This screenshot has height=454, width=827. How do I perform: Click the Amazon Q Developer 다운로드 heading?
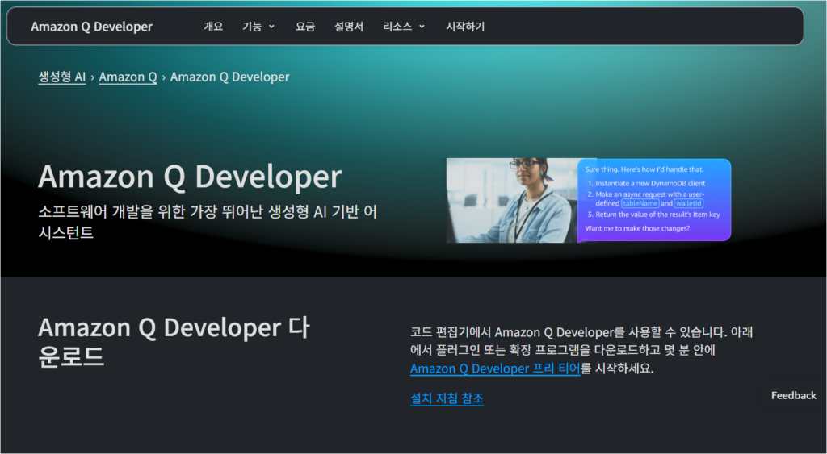(x=174, y=342)
